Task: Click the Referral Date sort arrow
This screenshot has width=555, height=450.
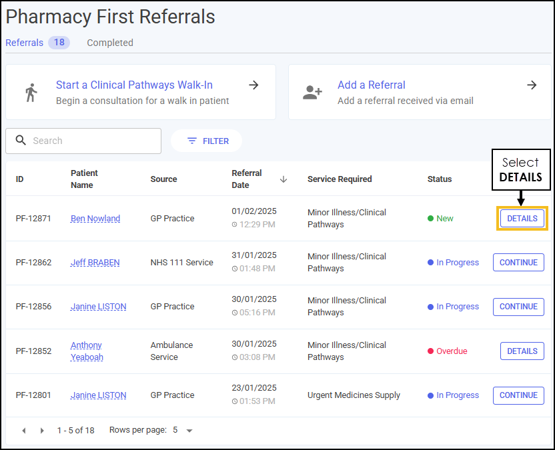Action: pos(283,179)
